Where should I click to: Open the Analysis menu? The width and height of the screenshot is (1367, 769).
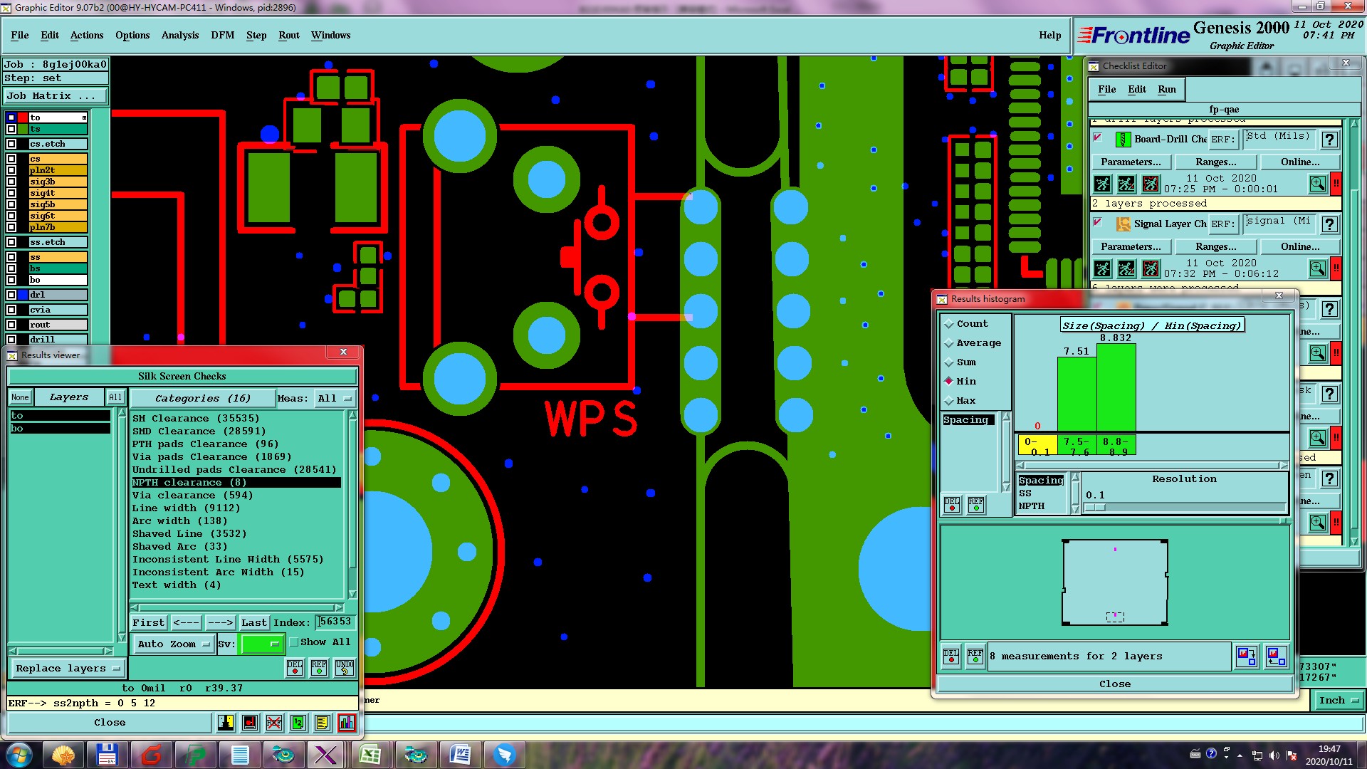point(179,35)
